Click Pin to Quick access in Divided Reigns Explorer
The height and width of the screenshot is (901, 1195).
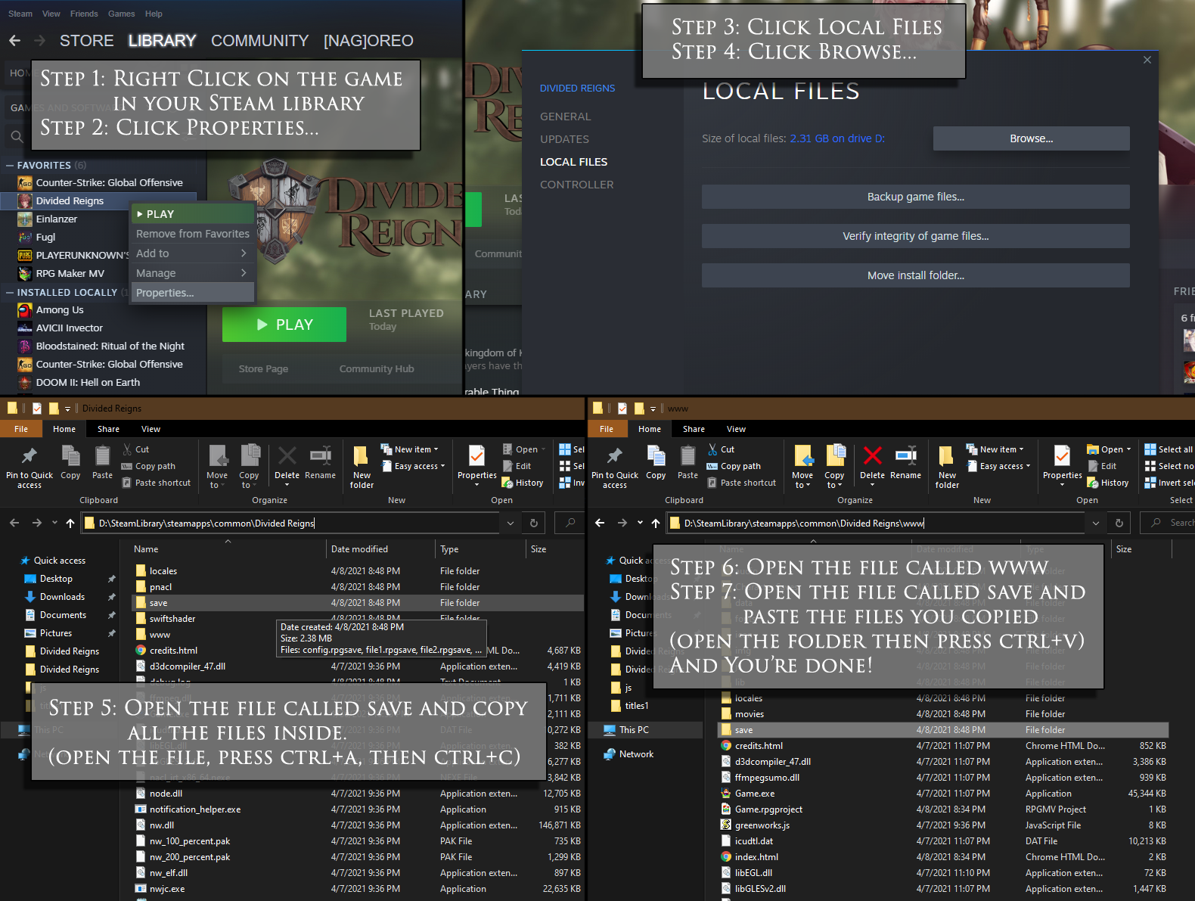(x=29, y=467)
